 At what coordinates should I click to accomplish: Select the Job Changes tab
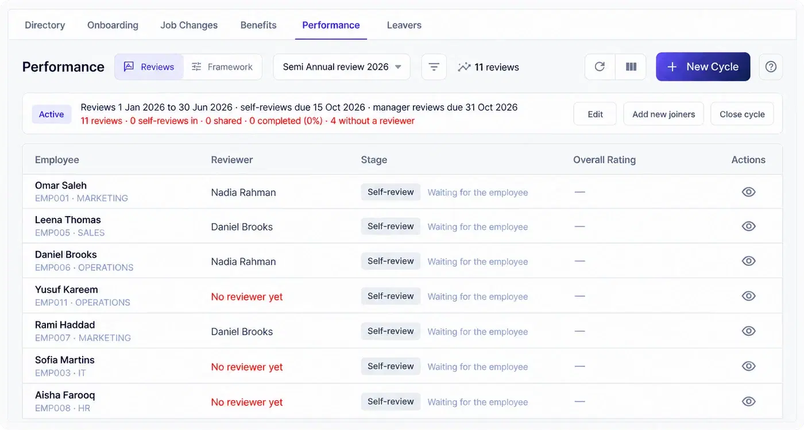click(189, 25)
